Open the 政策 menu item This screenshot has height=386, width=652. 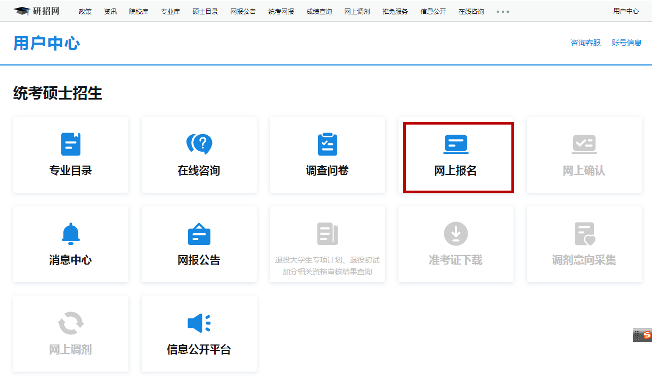pyautogui.click(x=85, y=12)
